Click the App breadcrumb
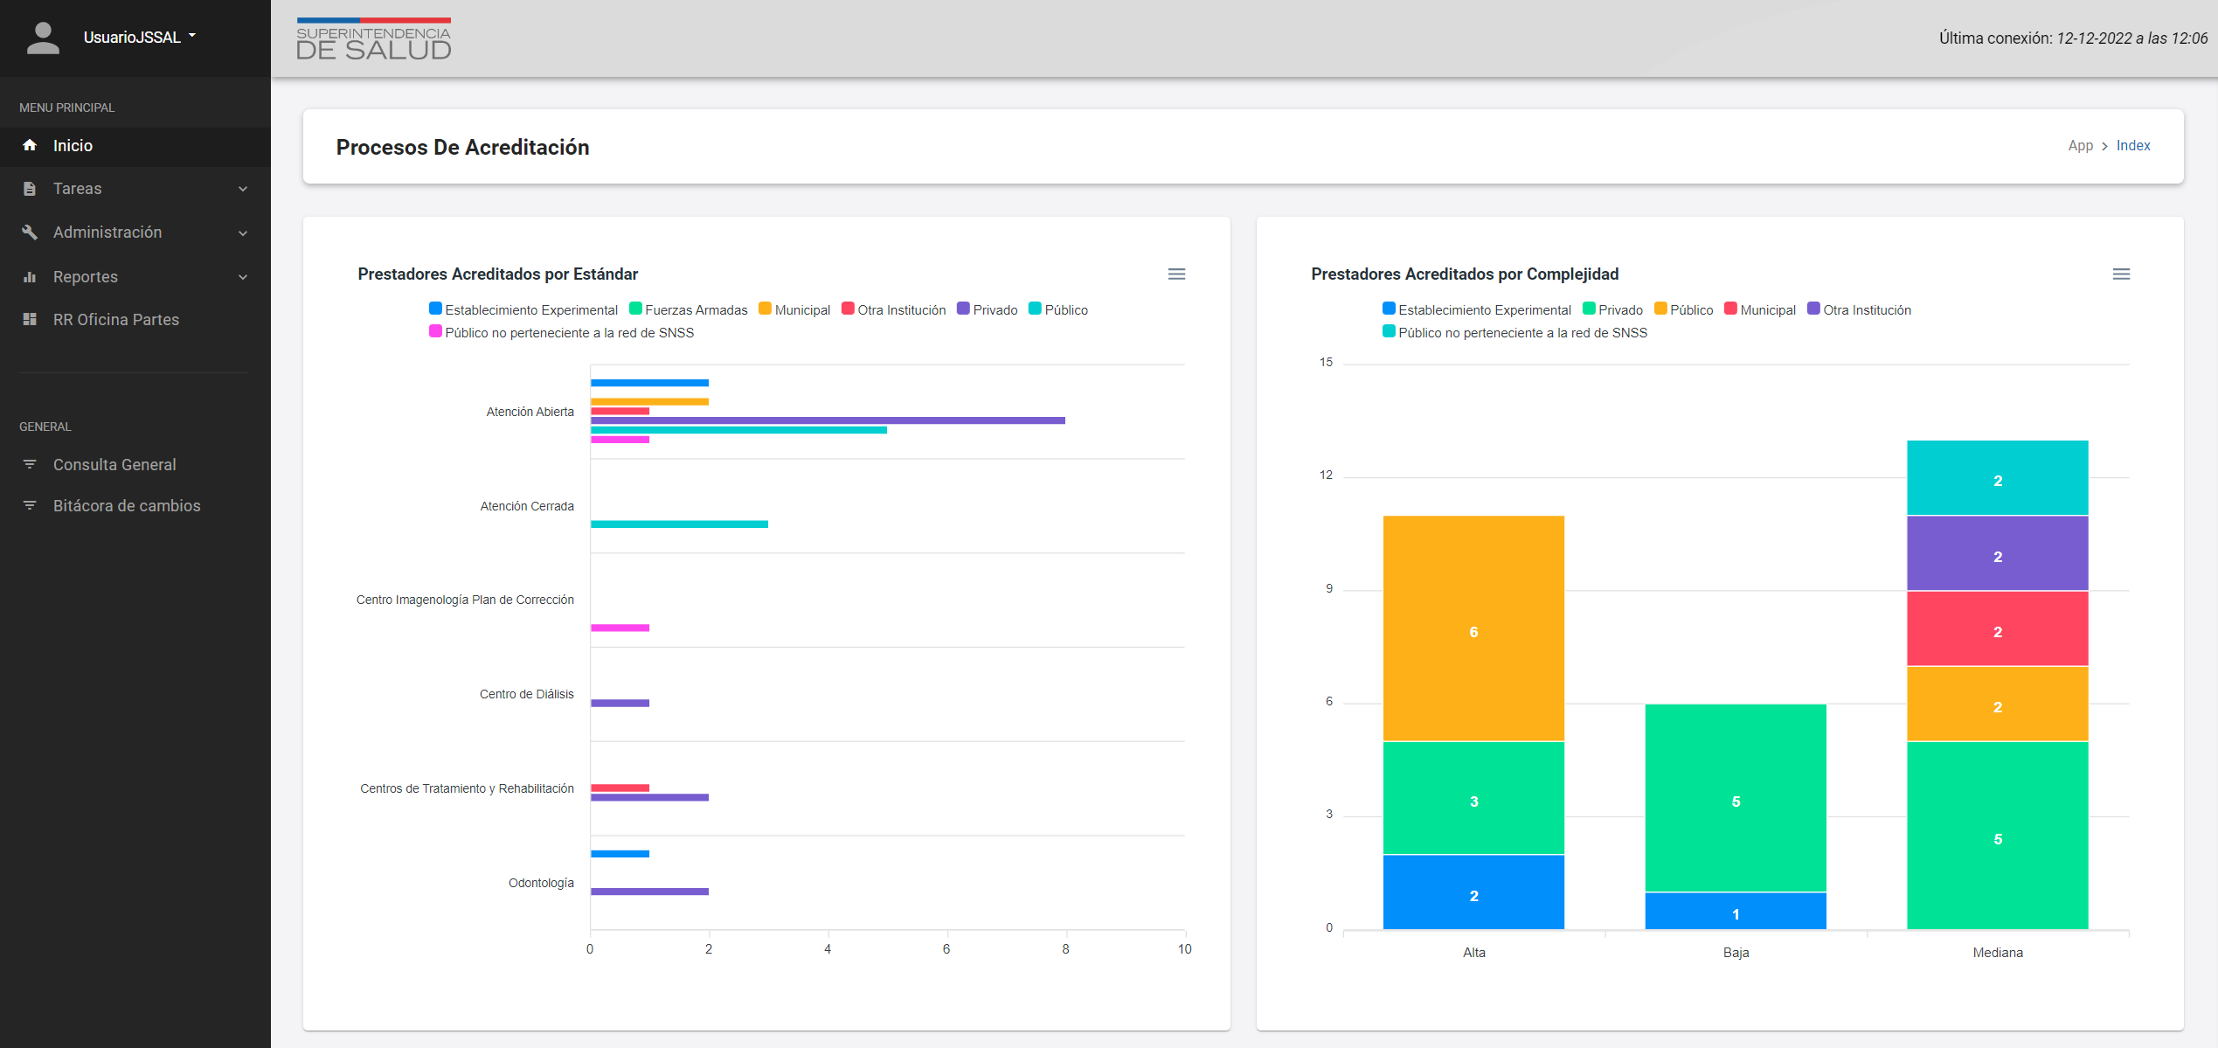The width and height of the screenshot is (2218, 1048). (x=2080, y=146)
